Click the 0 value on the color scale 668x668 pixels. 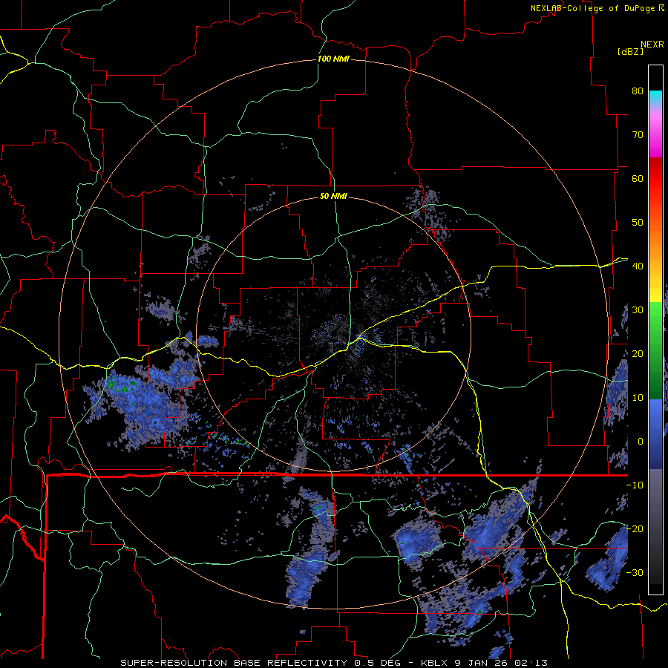[641, 442]
